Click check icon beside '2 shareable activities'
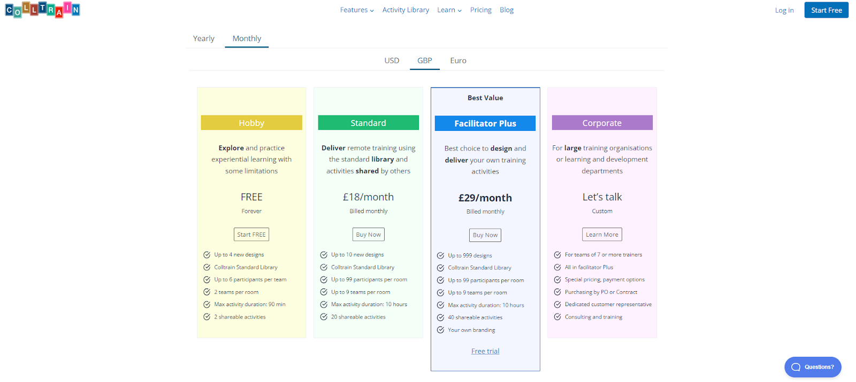This screenshot has width=856, height=382. [207, 317]
